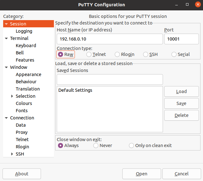Go to Colours settings in the tree

click(x=24, y=103)
